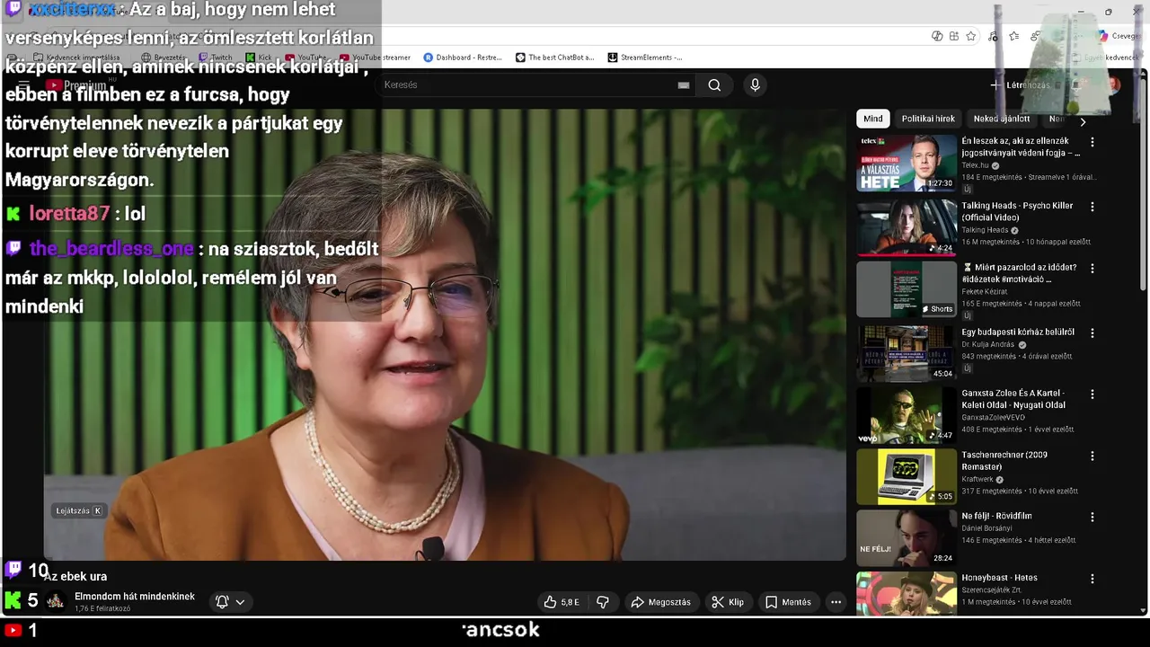Screen dimensions: 1150x647
Task: Select the Politikai hírek filter chip
Action: 928,119
